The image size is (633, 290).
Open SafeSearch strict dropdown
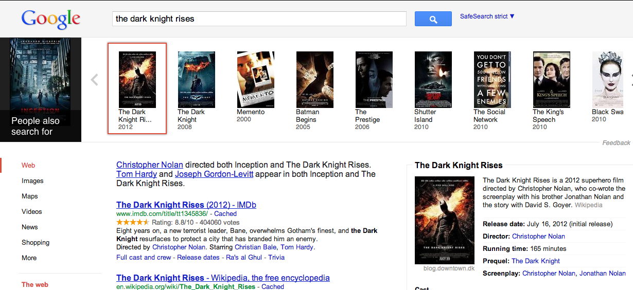(x=487, y=16)
